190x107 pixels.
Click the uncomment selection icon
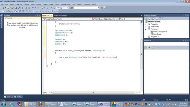30,11
